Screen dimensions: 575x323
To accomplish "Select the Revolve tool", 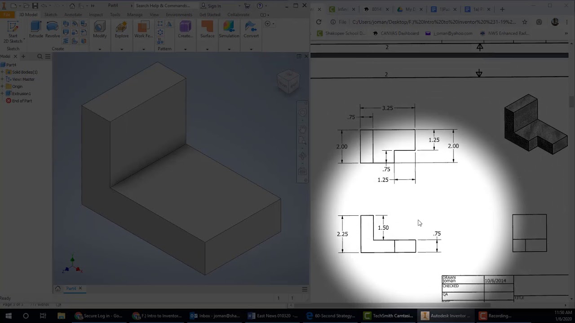I will pyautogui.click(x=53, y=30).
